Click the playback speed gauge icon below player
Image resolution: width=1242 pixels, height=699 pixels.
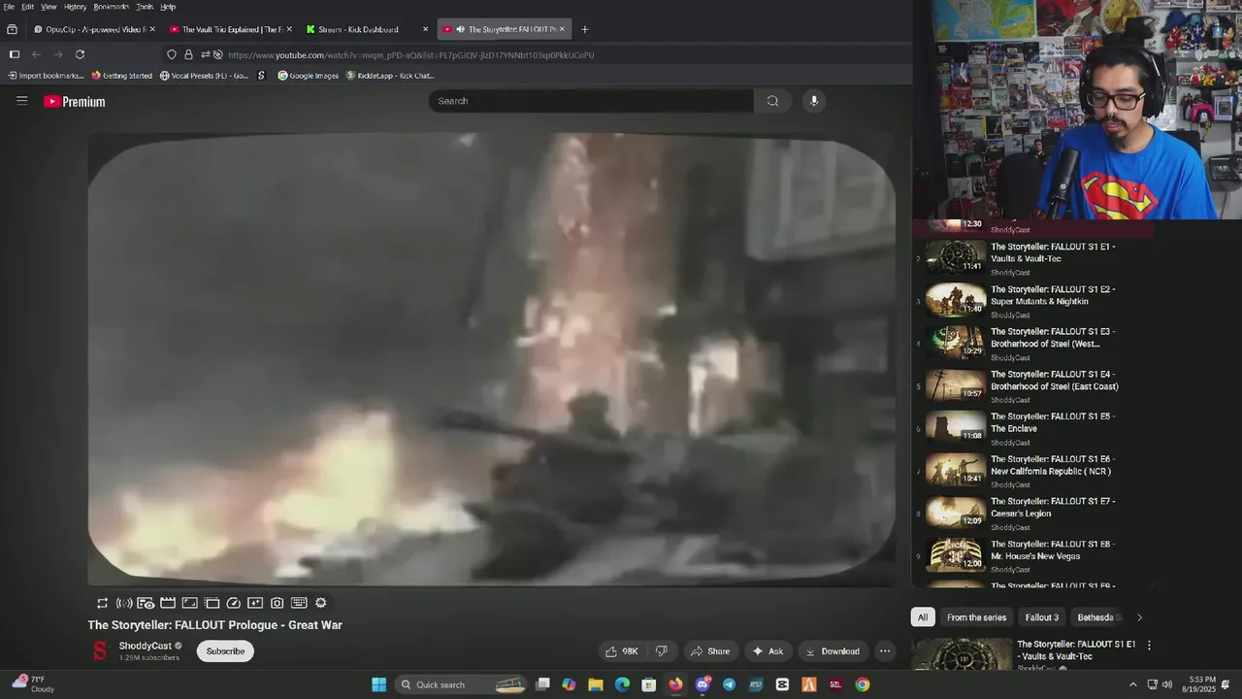pos(233,603)
